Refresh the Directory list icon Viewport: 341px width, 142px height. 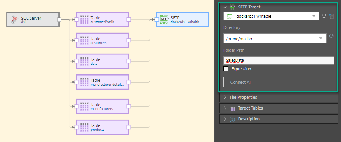tap(331, 36)
